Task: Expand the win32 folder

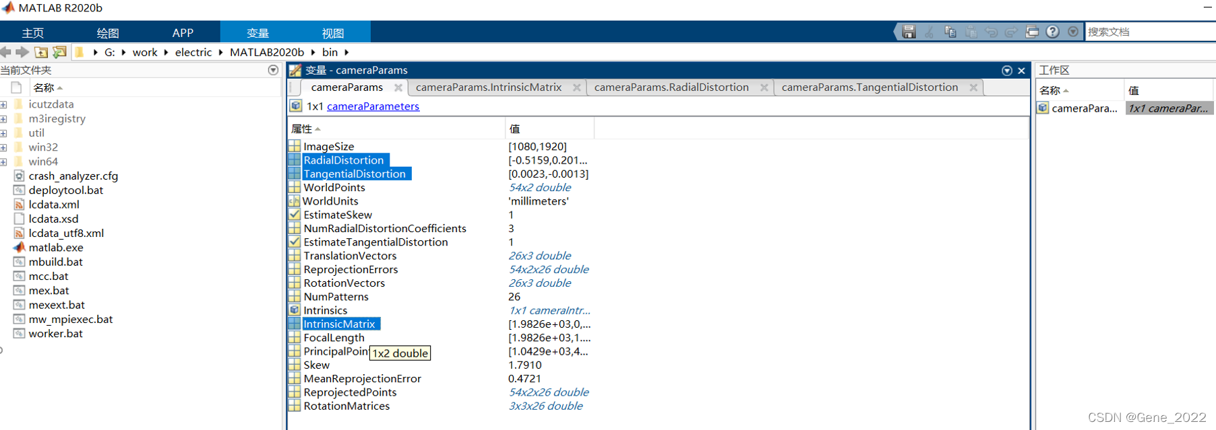Action: [3, 147]
